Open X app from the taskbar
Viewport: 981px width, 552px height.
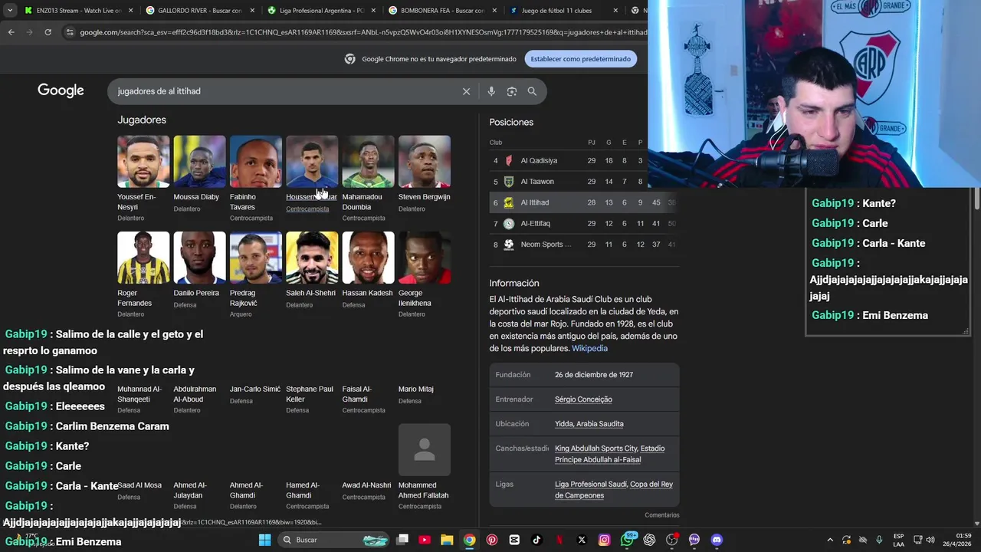(x=582, y=540)
